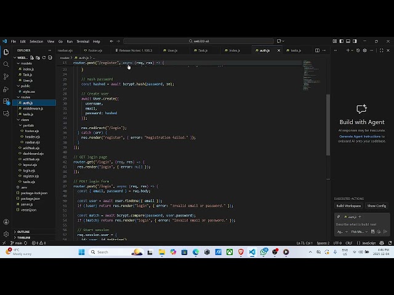The image size is (394, 295).
Task: Open Generate Agent Instructions link
Action: coord(360,136)
